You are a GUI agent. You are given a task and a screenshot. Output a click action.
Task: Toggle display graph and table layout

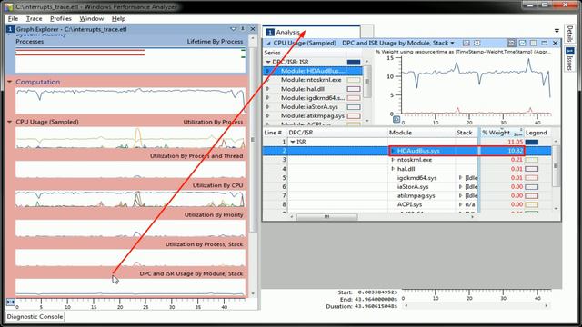tap(511, 43)
